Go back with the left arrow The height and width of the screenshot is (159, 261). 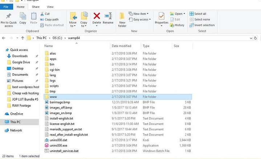pyautogui.click(x=4, y=38)
